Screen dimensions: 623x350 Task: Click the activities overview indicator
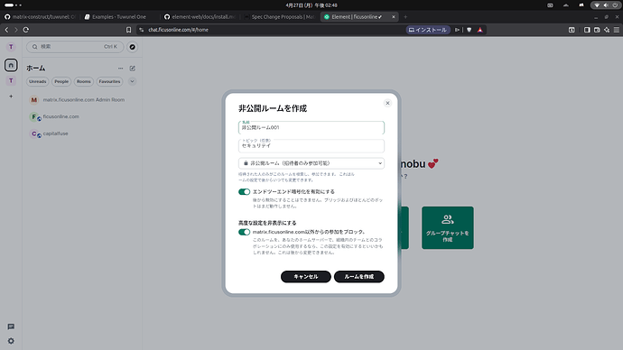click(x=14, y=5)
